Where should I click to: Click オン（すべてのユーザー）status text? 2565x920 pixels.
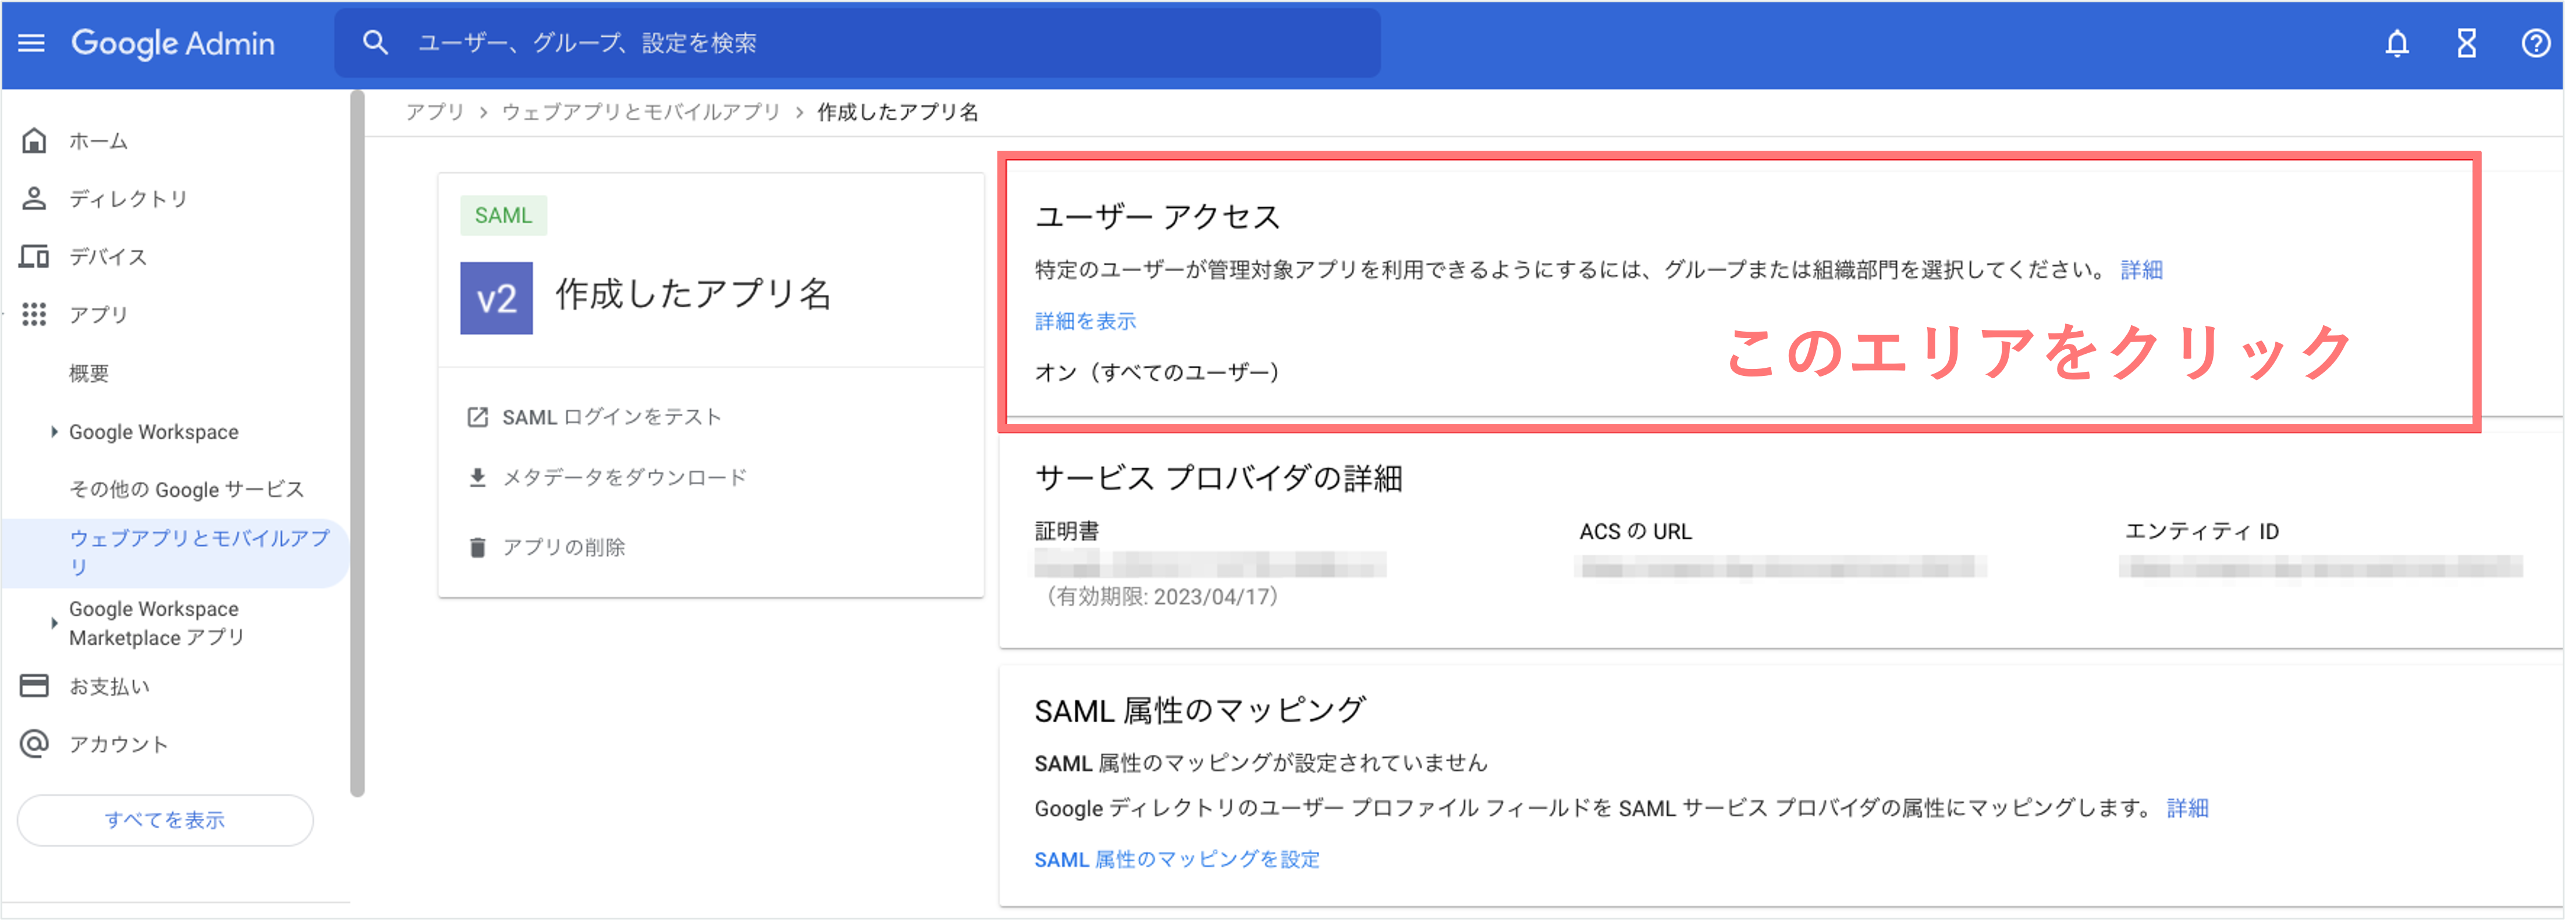(x=1157, y=372)
